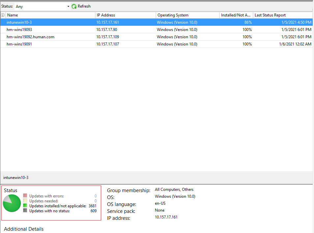Click the 'Updates with no status: 609' count link
314x233 pixels.
pyautogui.click(x=94, y=211)
